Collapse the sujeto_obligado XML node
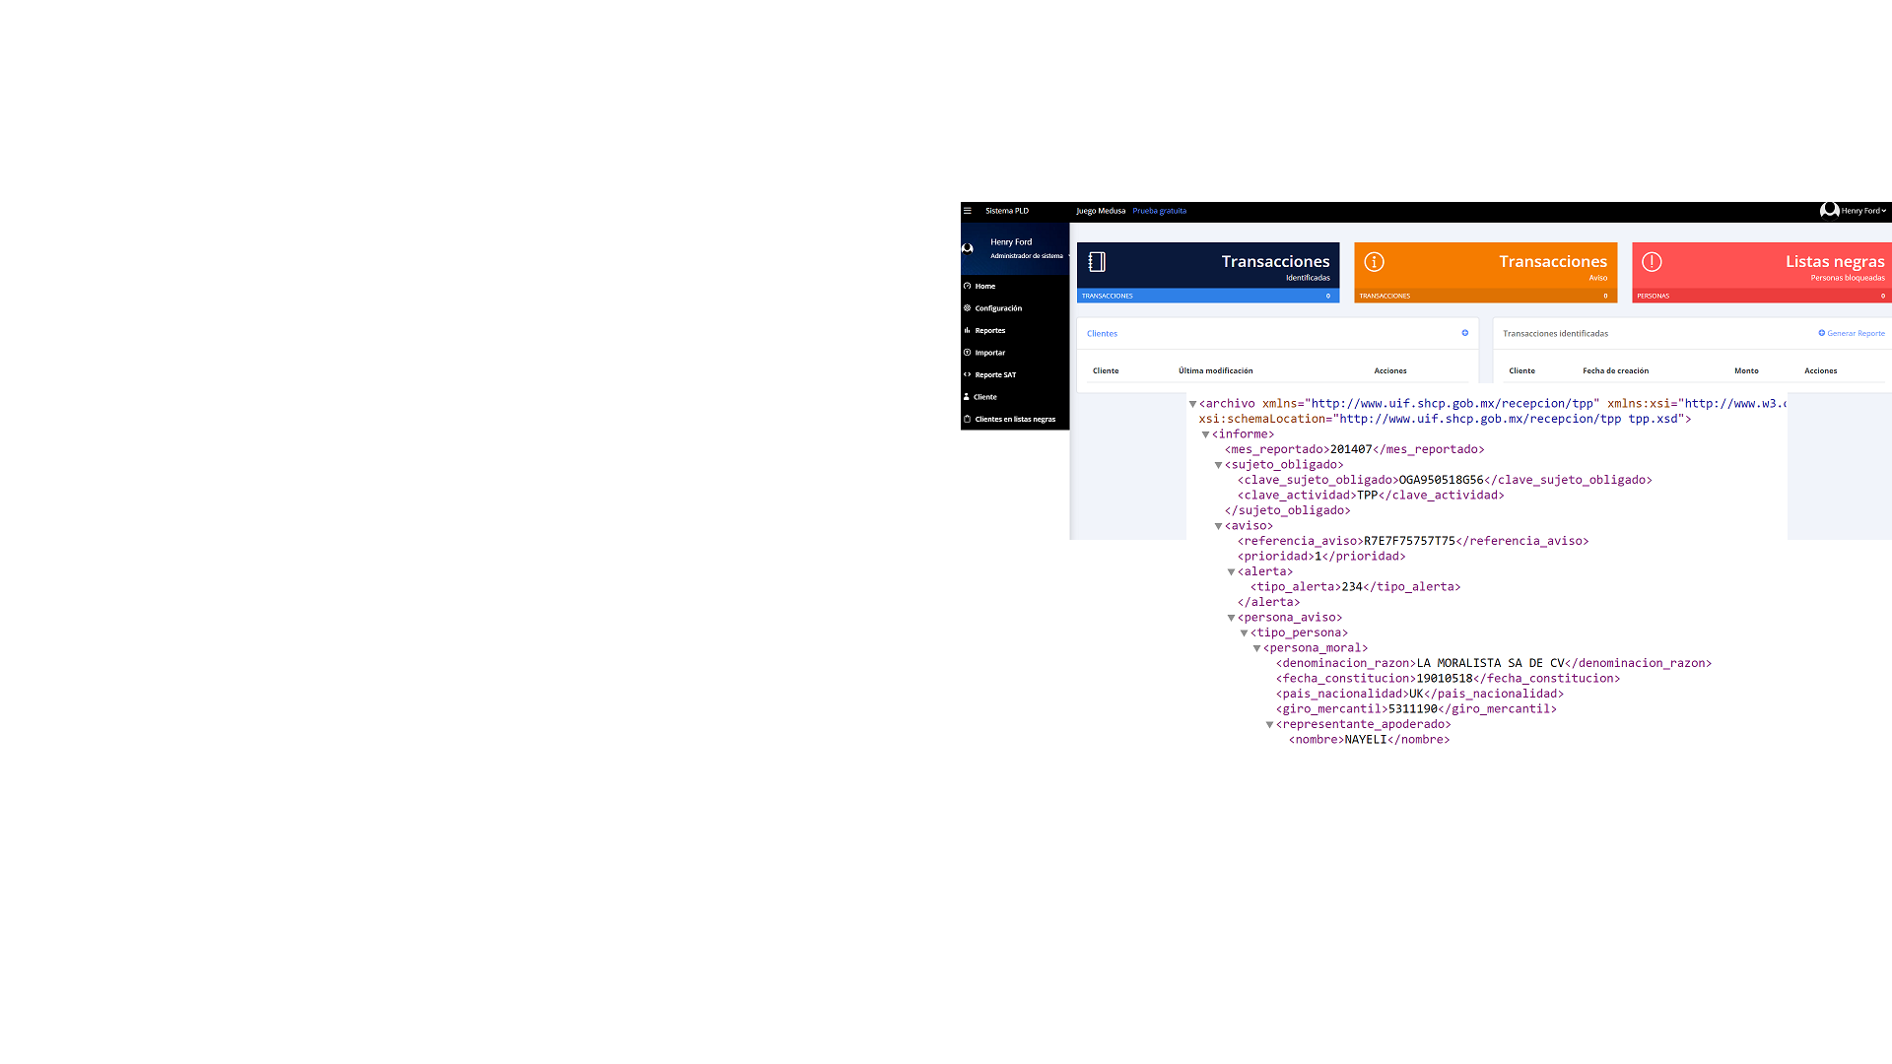 click(1218, 465)
